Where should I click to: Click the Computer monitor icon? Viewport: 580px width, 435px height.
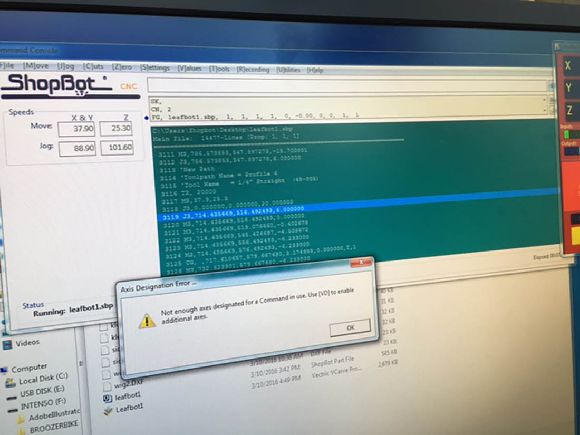pos(4,370)
